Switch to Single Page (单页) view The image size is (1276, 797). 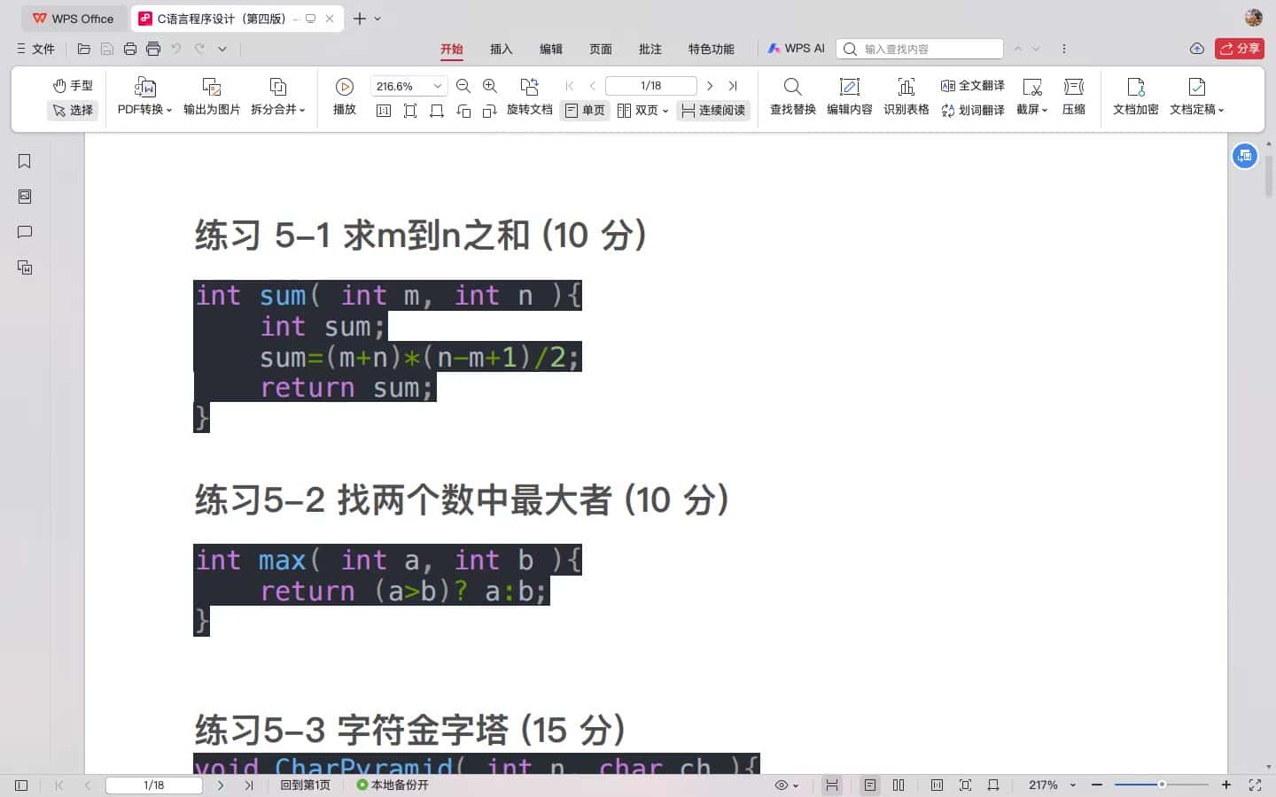[585, 111]
